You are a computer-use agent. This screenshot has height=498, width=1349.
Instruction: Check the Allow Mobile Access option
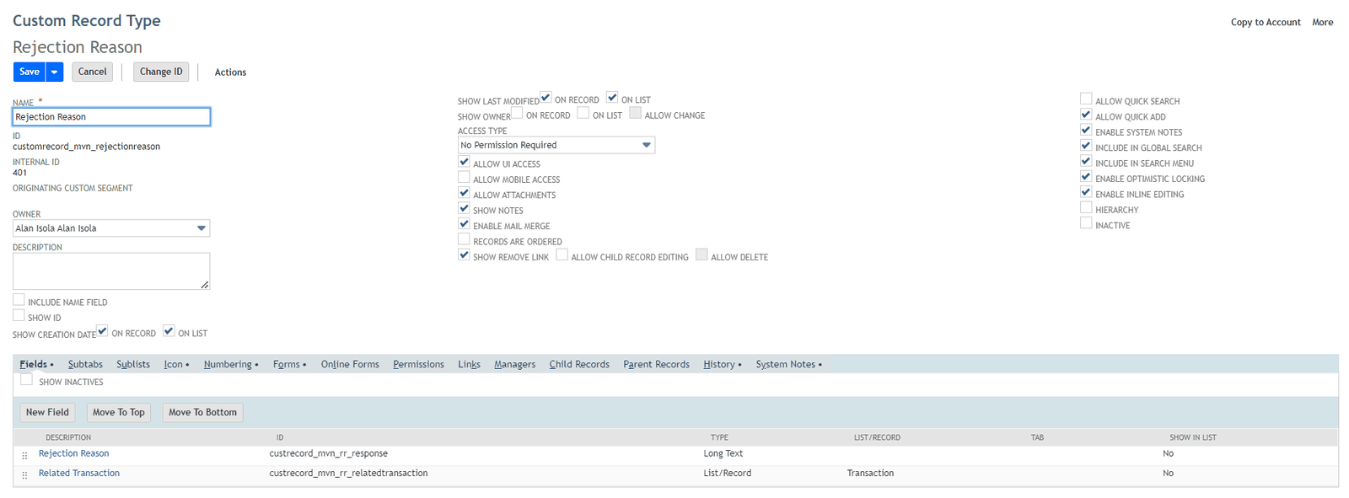click(x=464, y=178)
